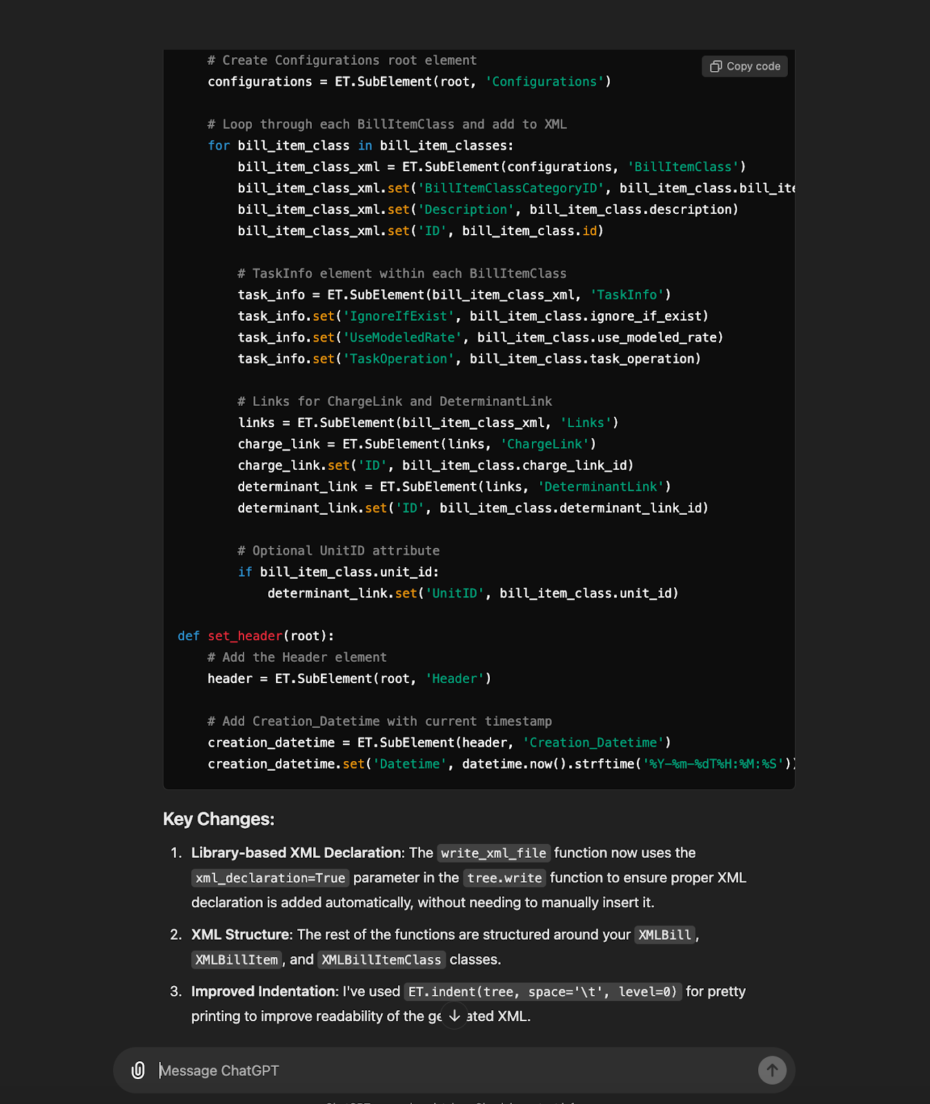Click the 'xml_declaration=True' inline code
The width and height of the screenshot is (930, 1104).
[270, 878]
